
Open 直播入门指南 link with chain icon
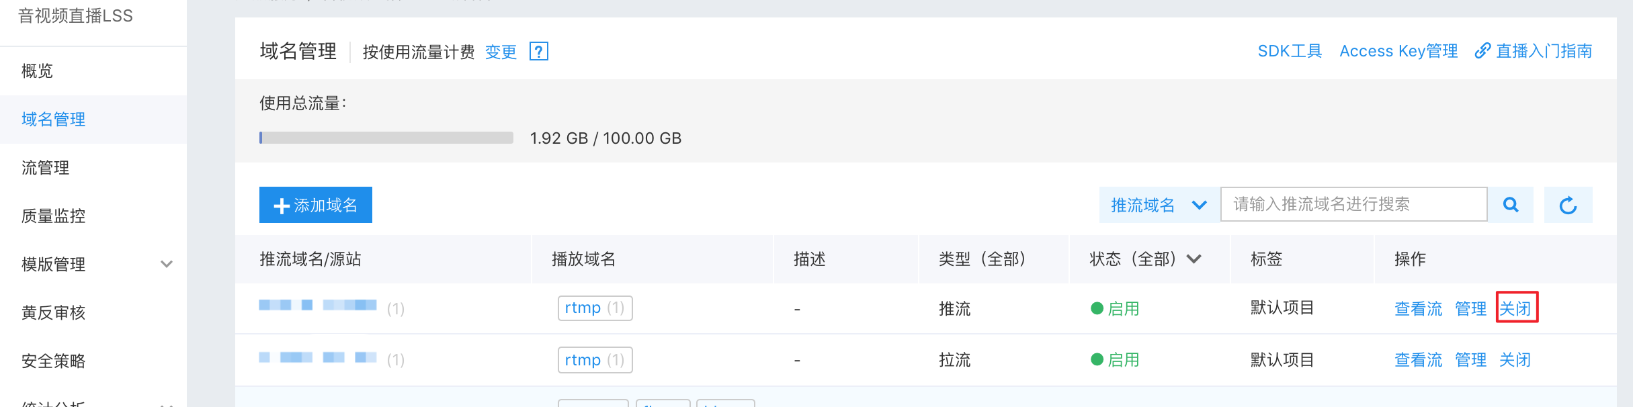(1533, 51)
